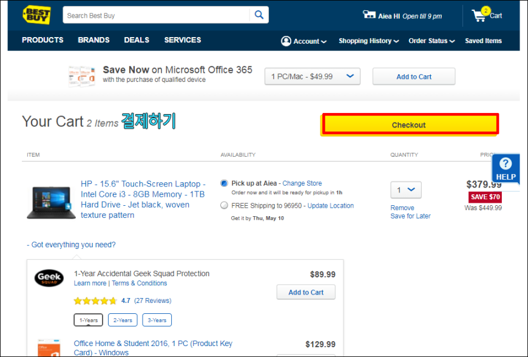This screenshot has width=528, height=357.
Task: Click Save for Later link
Action: (x=410, y=216)
